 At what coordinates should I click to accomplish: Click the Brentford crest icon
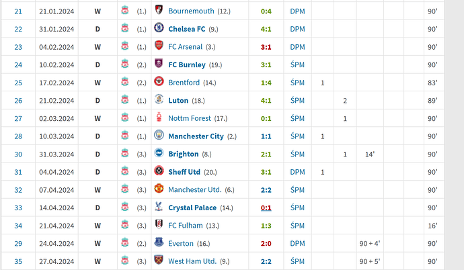(x=159, y=81)
